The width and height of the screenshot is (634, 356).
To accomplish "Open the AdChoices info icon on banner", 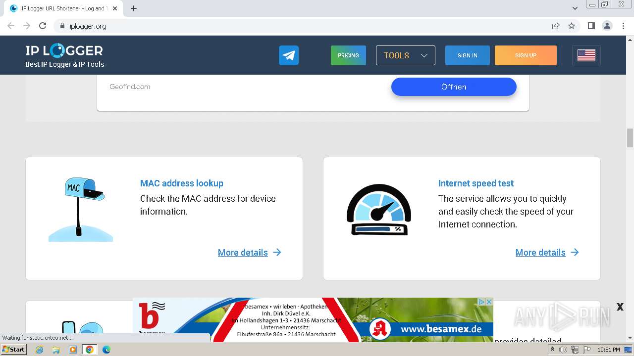I will click(x=481, y=302).
